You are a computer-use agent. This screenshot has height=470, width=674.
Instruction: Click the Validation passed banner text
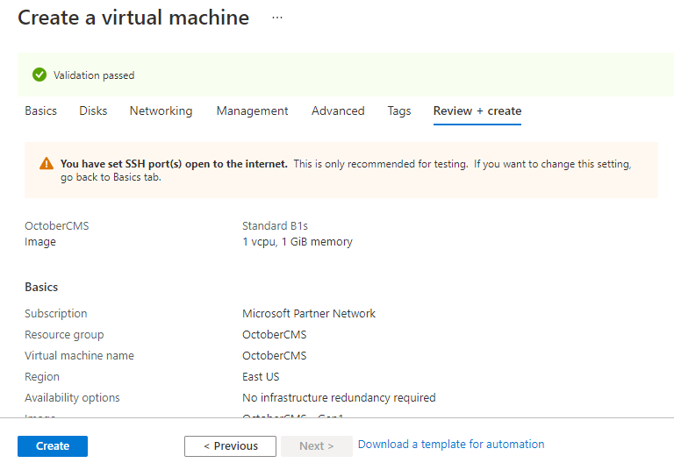[94, 76]
